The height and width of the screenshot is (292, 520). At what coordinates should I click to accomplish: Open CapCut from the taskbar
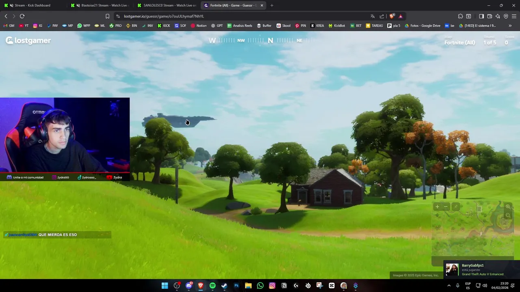point(331,286)
